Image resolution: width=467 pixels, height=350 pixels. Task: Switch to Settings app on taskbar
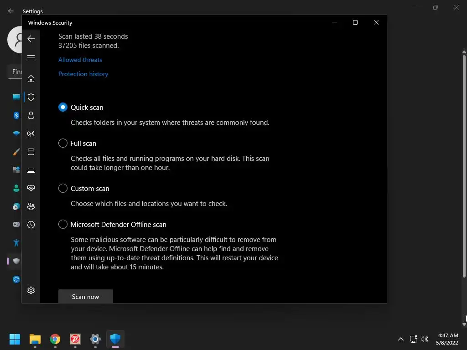[95, 339]
